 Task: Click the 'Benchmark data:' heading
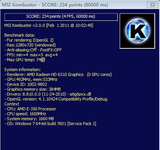[20, 35]
